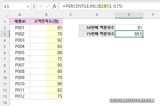Select cell containing P004
Viewport: 160px width, 106px height.
pos(20,46)
